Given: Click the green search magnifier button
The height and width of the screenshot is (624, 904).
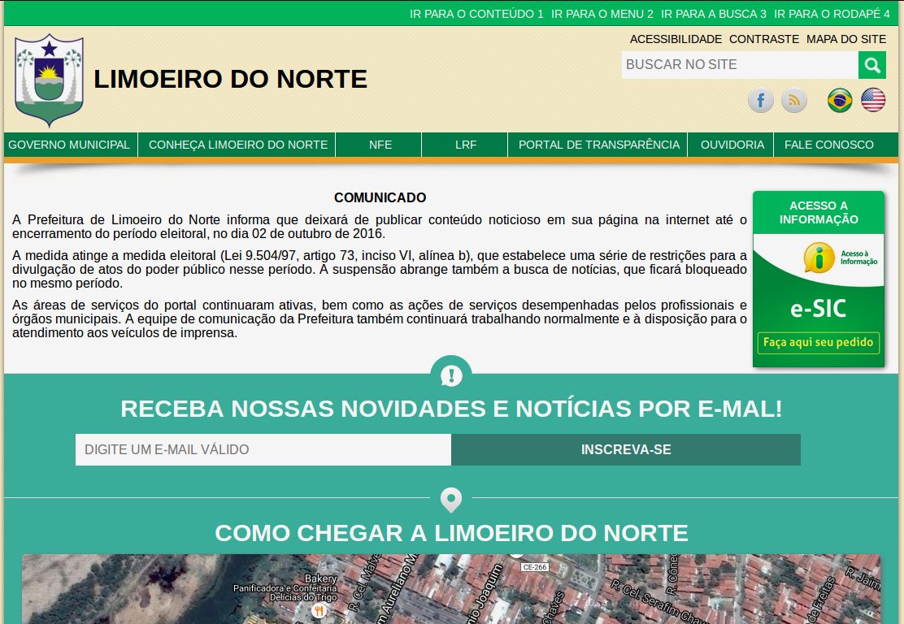Looking at the screenshot, I should click(872, 65).
